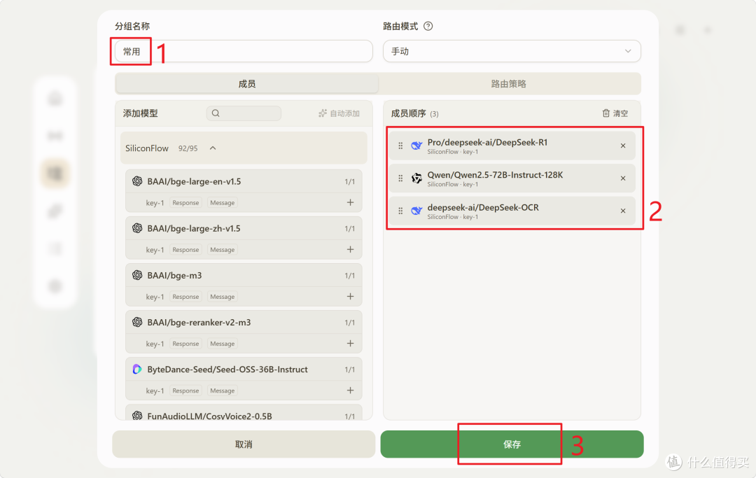Switch to the 成员 tab
The width and height of the screenshot is (756, 478).
247,84
